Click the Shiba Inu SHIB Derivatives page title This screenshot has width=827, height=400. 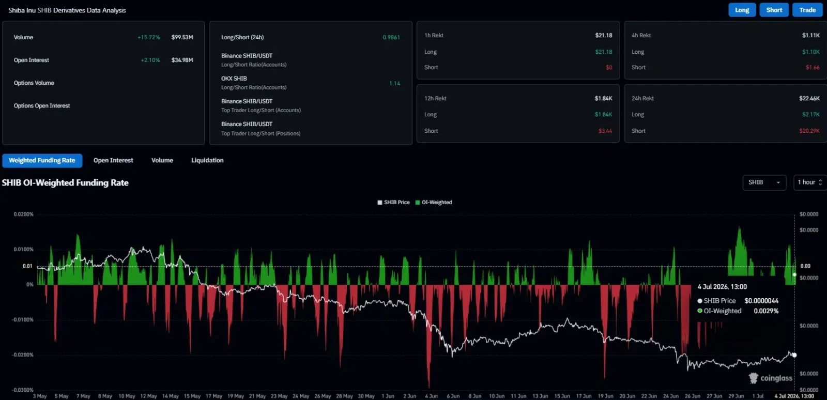(67, 10)
